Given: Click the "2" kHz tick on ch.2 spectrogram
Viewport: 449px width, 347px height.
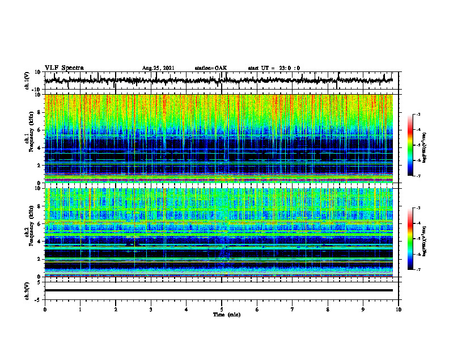Looking at the screenshot, I should pyautogui.click(x=39, y=259).
